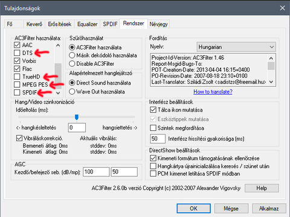Open the How to translate? link
Image resolution: width=290 pixels, height=217 pixels.
(213, 92)
